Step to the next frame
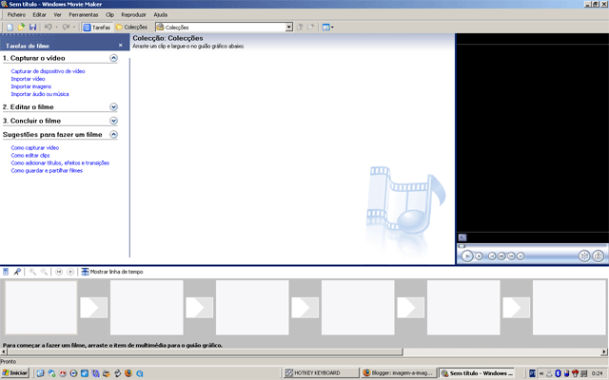The image size is (609, 380). [x=512, y=256]
